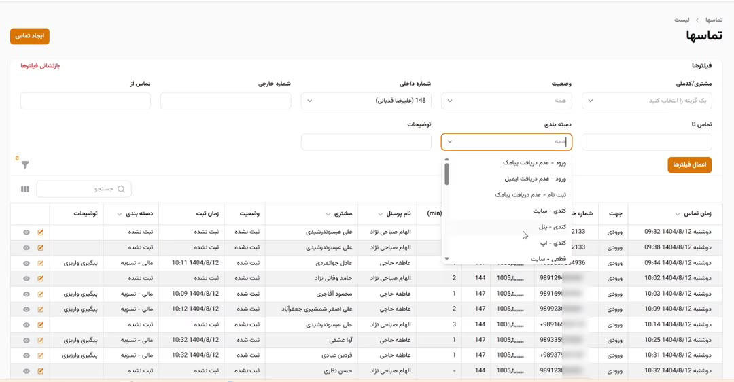Open the شماره داخلی dropdown showing 148
The height and width of the screenshot is (382, 734).
[366, 101]
